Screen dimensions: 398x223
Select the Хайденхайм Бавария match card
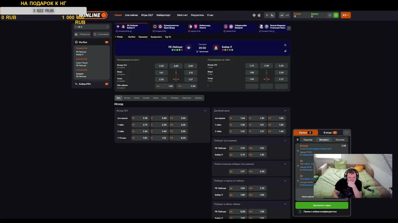(239, 28)
